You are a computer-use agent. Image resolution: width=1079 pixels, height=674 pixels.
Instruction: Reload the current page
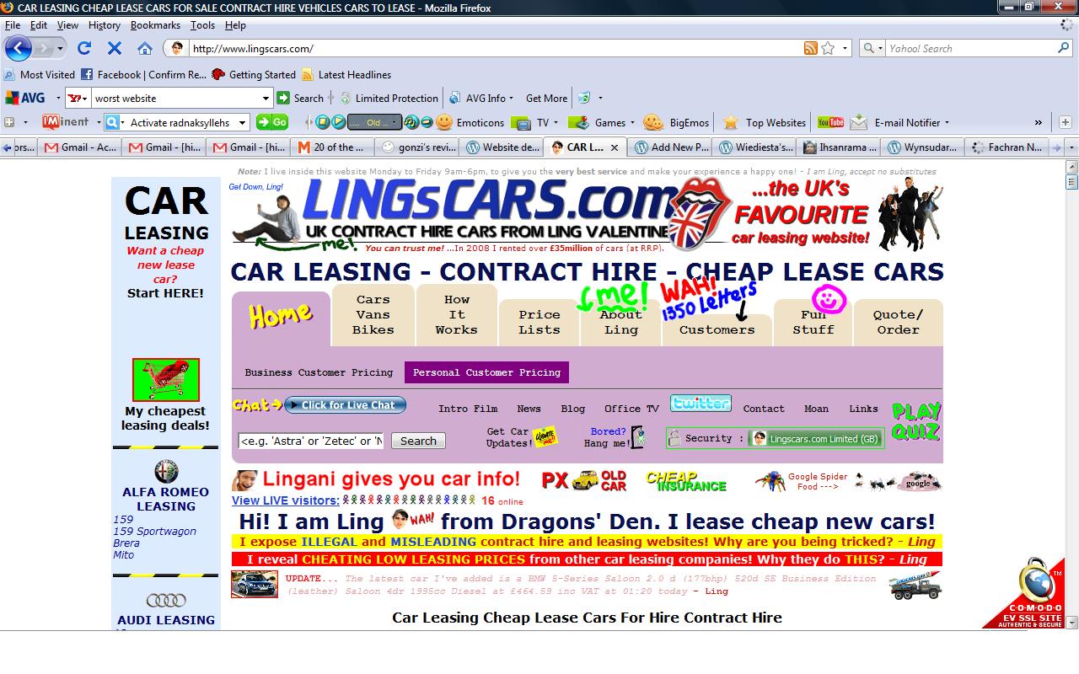(84, 48)
